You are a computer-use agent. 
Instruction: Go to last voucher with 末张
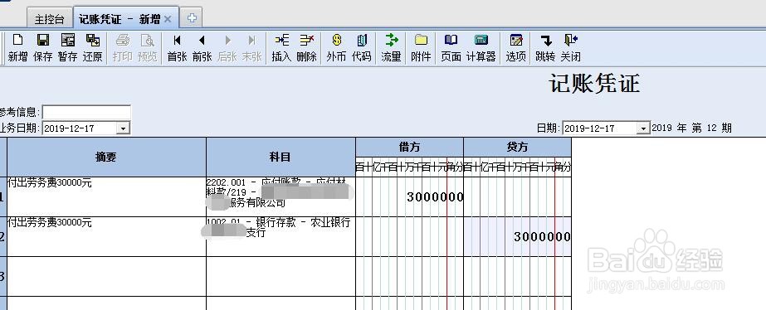pyautogui.click(x=251, y=47)
